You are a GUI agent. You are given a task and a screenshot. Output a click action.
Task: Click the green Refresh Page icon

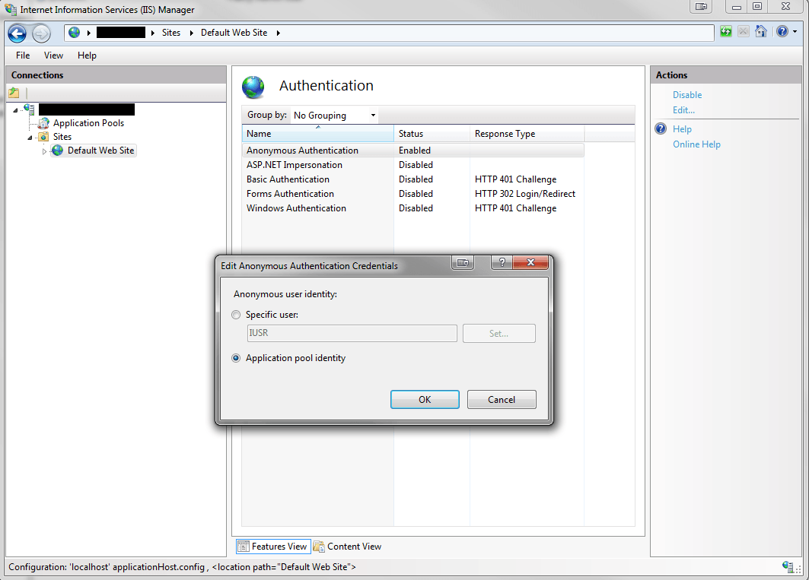(726, 32)
